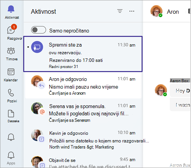Click Kevin's avatar in activity list
This screenshot has height=168, width=191.
[x=37, y=135]
